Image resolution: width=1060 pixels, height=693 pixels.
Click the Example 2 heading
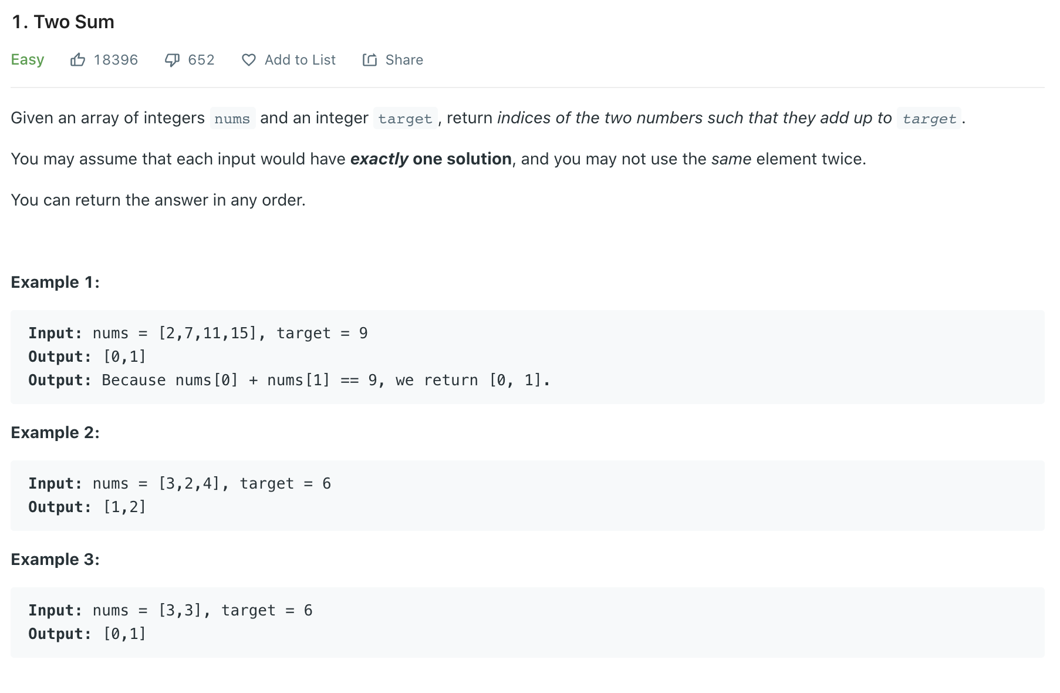[x=55, y=433]
